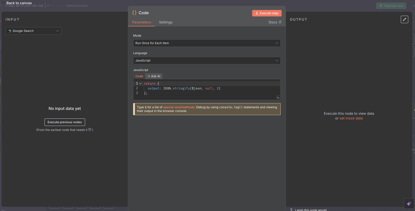415x211 pixels.
Task: Click inside the JavaScript code editor
Action: [x=207, y=89]
